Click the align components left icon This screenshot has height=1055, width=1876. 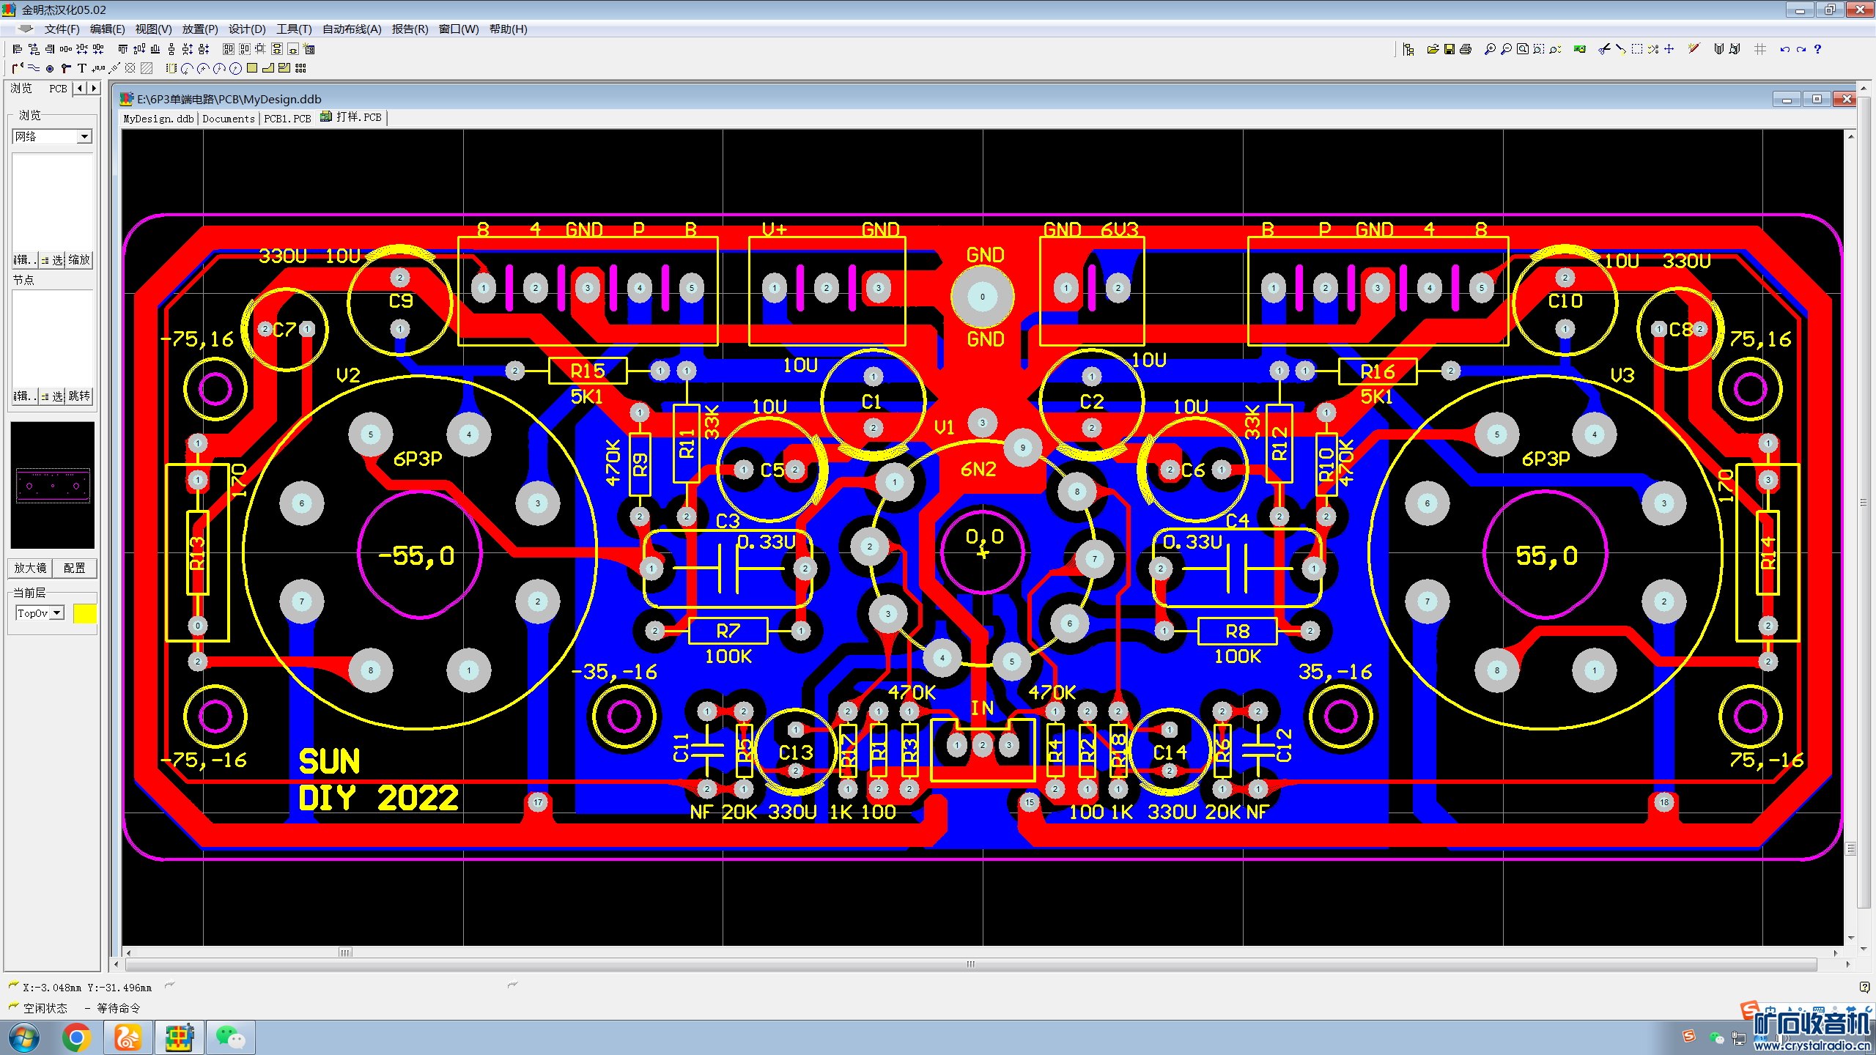(x=17, y=49)
